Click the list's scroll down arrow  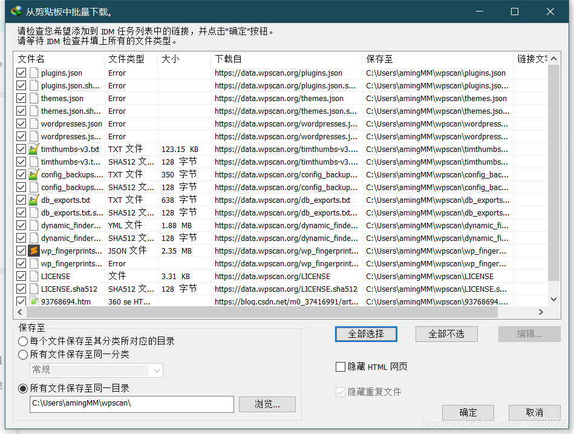[x=554, y=299]
